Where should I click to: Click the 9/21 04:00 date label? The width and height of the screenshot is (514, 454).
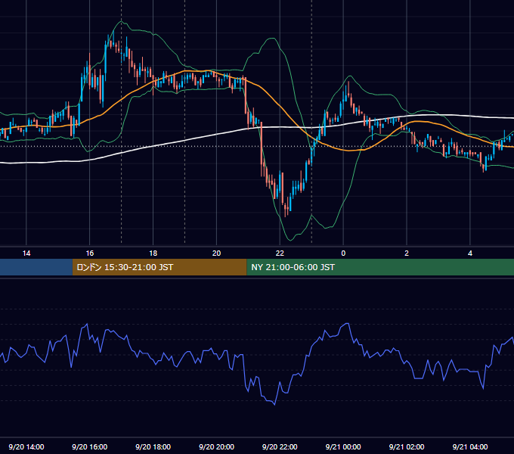coord(470,446)
